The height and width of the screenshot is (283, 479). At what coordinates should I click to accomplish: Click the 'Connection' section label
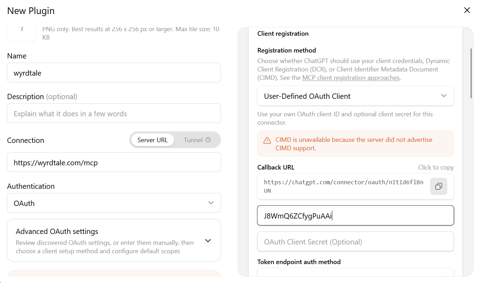(26, 140)
